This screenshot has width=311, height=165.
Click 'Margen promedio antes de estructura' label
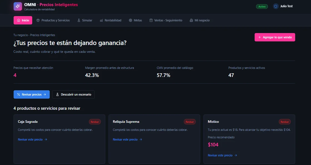click(109, 68)
